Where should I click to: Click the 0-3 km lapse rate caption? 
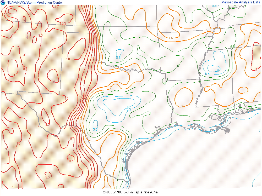pyautogui.click(x=131, y=192)
